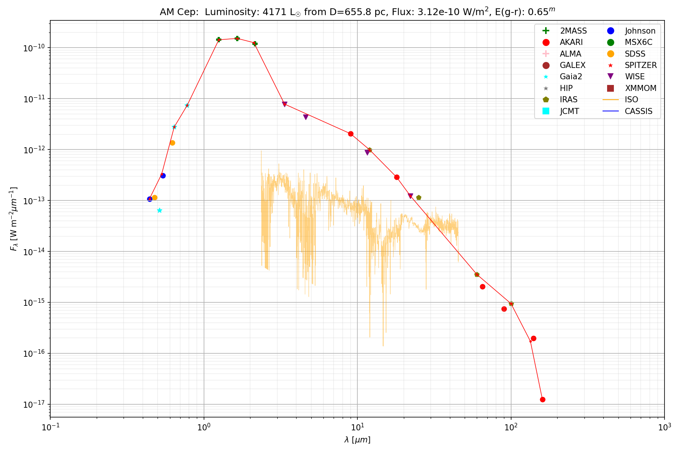
Task: Click the MSX6C legend label text
Action: 638,42
